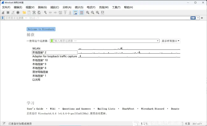Open the 工具(T) menu
This screenshot has height=126, width=207.
pos(116,8)
